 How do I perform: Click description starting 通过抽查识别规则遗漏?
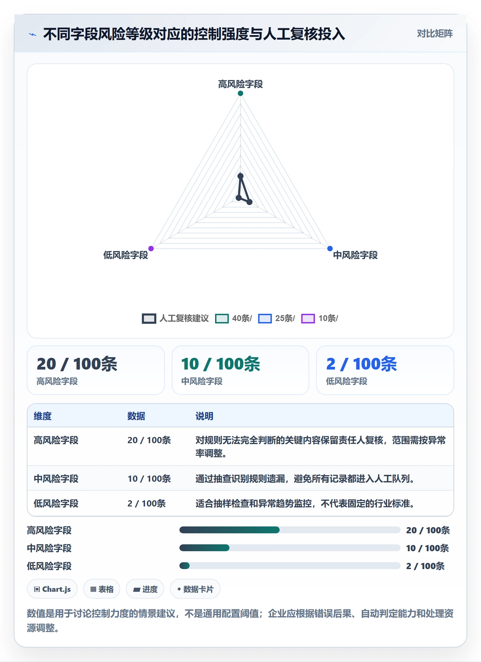pos(305,479)
